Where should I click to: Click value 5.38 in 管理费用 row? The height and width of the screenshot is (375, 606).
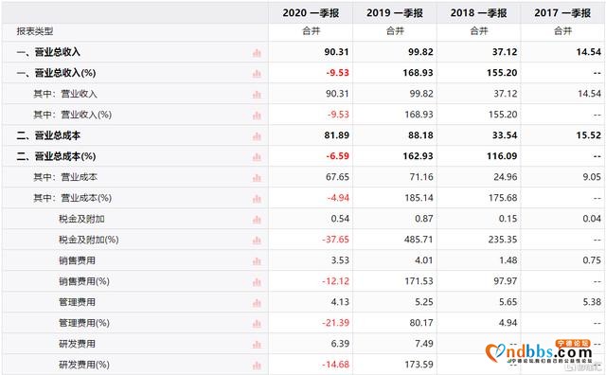[x=592, y=303]
